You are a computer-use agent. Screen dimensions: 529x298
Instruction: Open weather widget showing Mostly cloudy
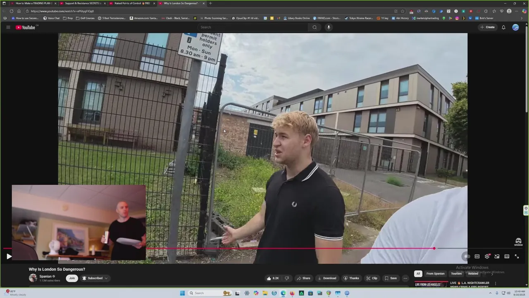pyautogui.click(x=16, y=293)
